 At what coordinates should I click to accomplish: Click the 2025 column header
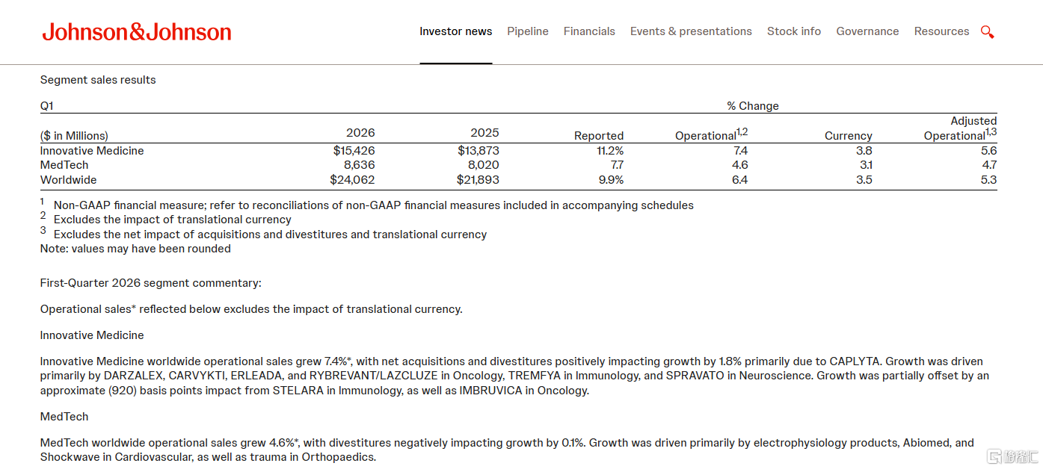click(x=484, y=133)
